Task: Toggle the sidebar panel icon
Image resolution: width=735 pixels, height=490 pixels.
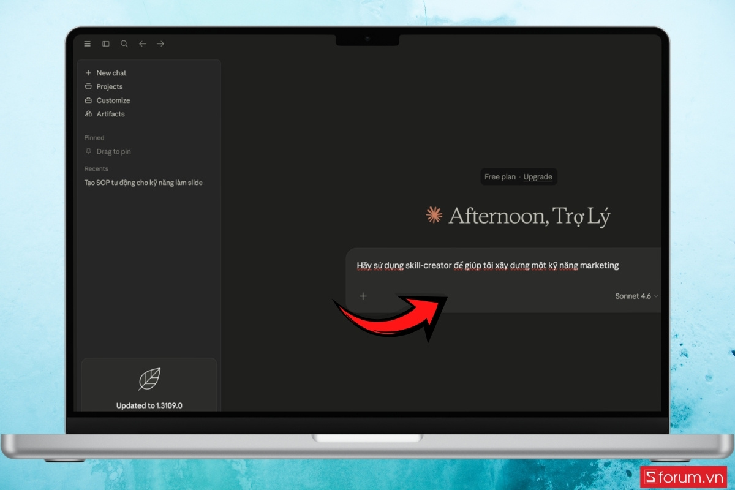Action: tap(106, 43)
